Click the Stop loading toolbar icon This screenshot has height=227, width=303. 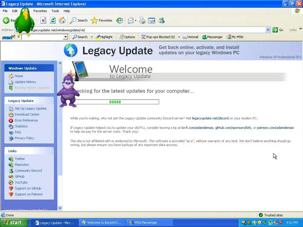(43, 20)
